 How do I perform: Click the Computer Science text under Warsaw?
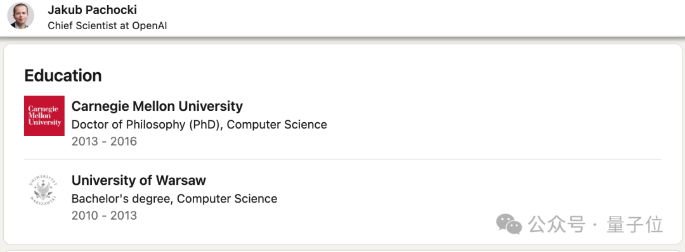227,199
